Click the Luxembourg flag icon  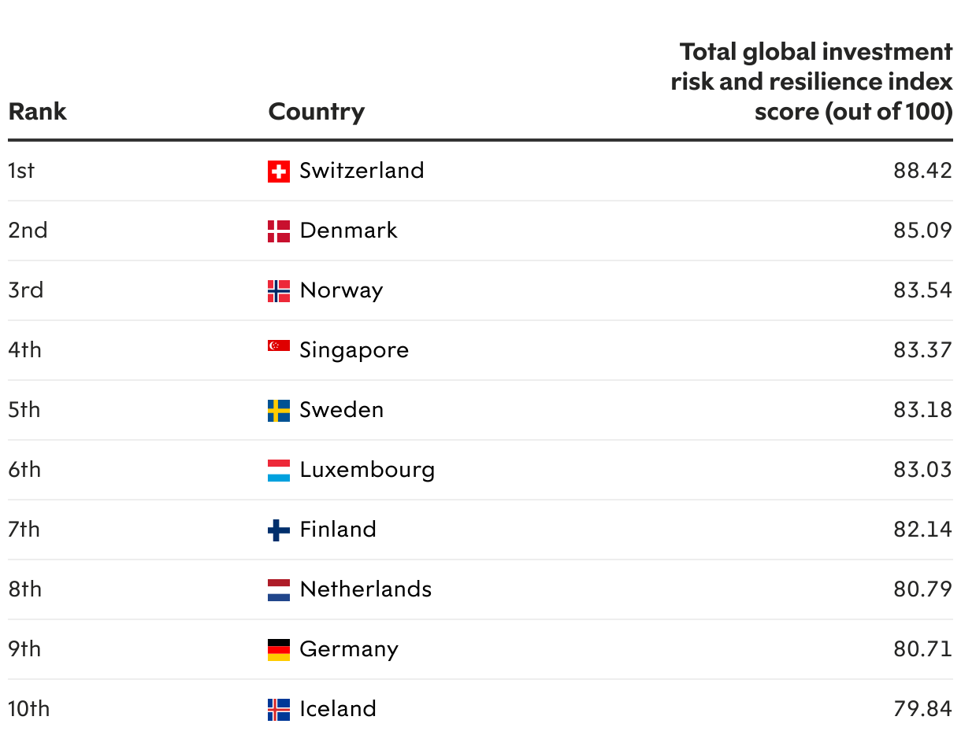coord(279,471)
